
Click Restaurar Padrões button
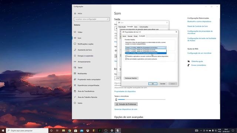pyautogui.click(x=131, y=78)
